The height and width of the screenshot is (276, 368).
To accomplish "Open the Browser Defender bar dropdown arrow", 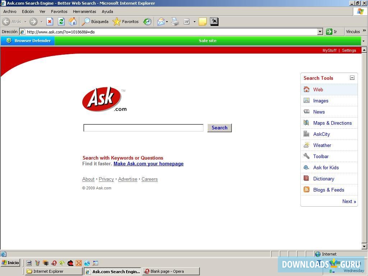I will (x=364, y=41).
